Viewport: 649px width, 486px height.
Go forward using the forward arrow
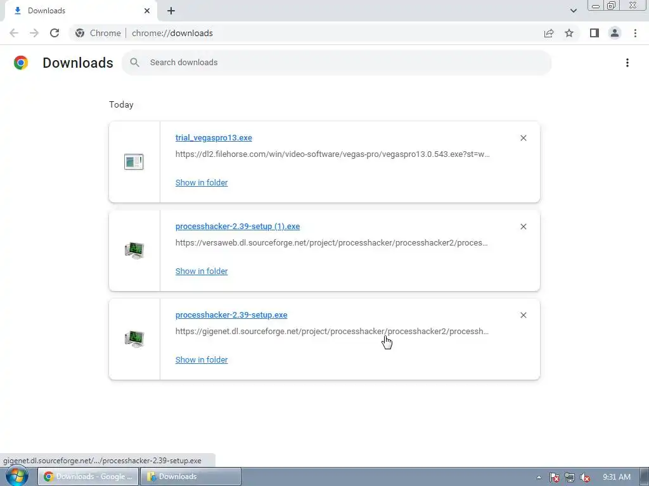pyautogui.click(x=34, y=33)
